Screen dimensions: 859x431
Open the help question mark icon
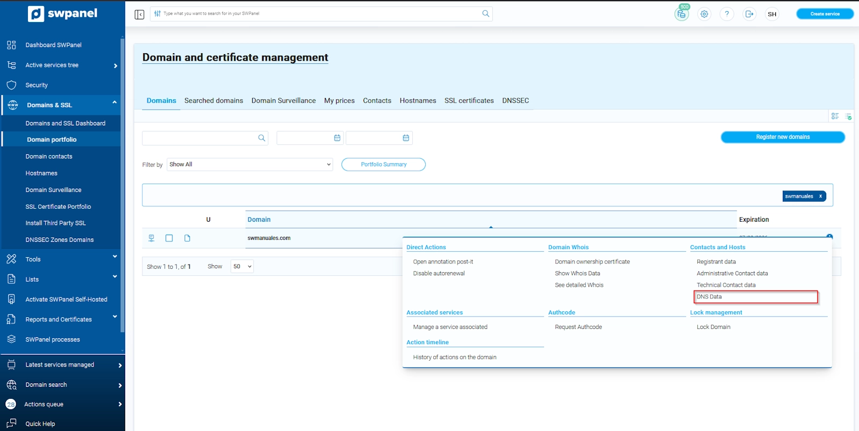(726, 14)
